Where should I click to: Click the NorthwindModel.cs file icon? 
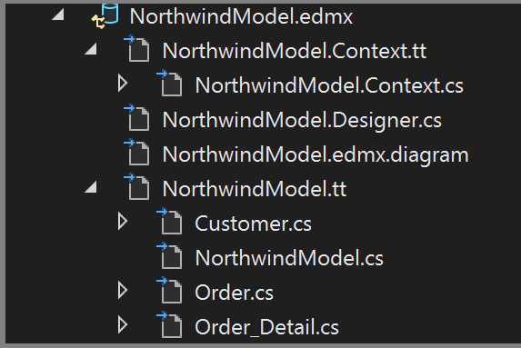pyautogui.click(x=169, y=256)
